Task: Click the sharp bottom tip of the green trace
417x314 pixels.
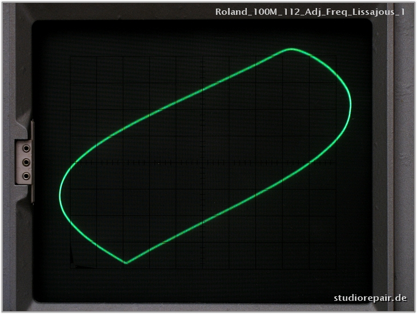Action: pyautogui.click(x=126, y=263)
